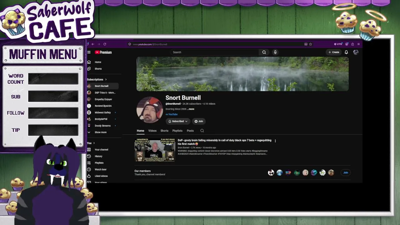The height and width of the screenshot is (225, 400).
Task: Open the Watch later icon
Action: 89,169
